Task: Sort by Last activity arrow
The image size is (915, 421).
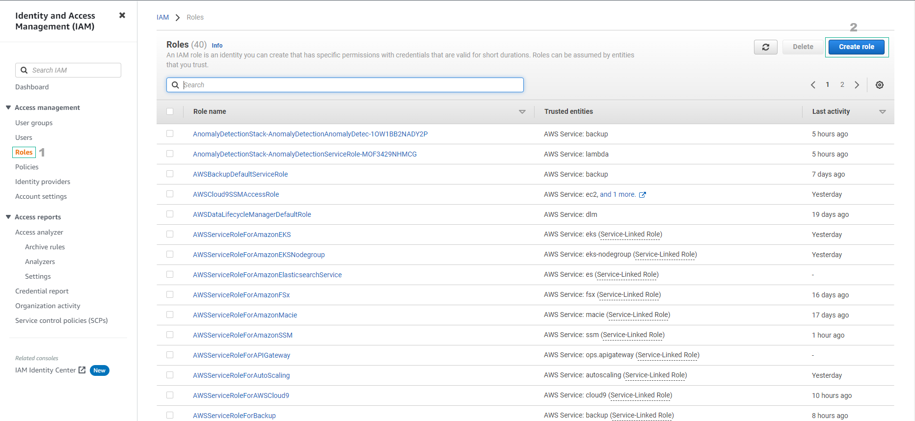Action: coord(883,112)
